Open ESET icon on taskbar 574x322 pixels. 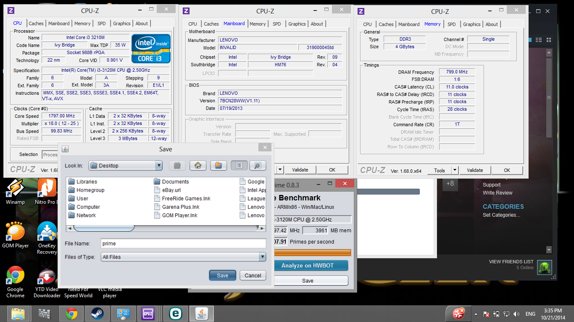click(x=175, y=313)
